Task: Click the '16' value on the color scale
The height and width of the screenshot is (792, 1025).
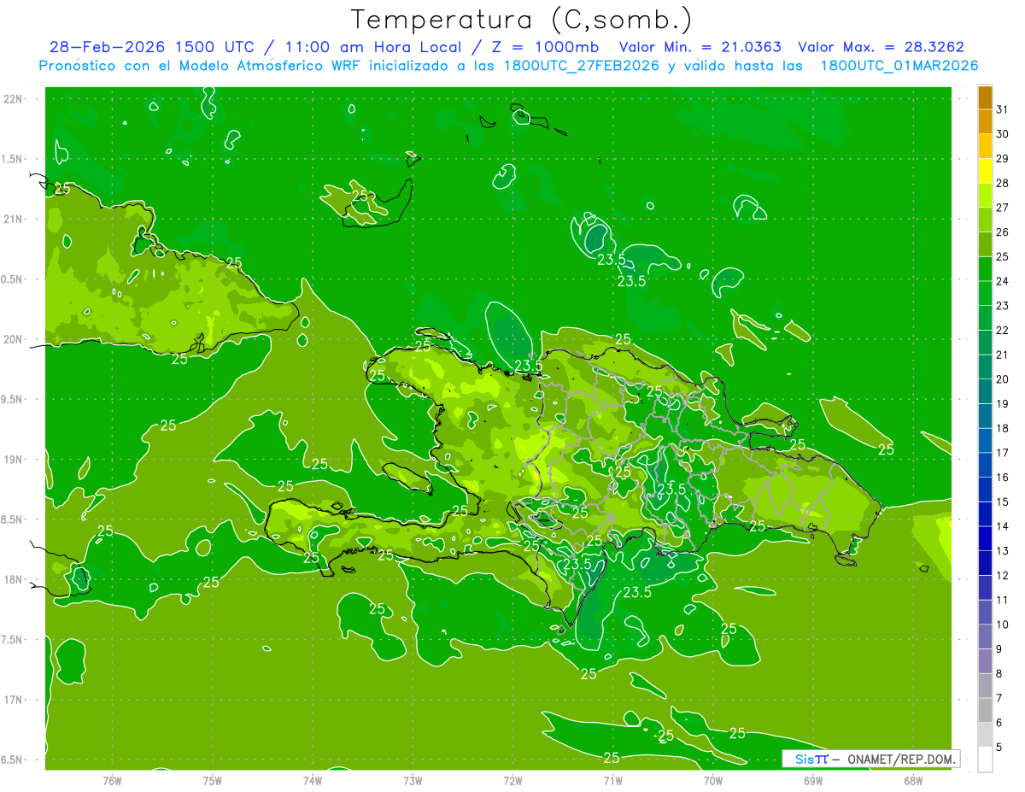Action: [x=1003, y=477]
